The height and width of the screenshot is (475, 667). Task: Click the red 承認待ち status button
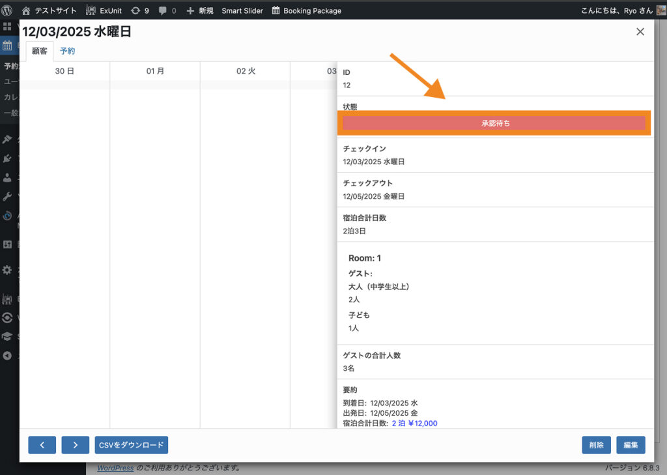point(494,122)
